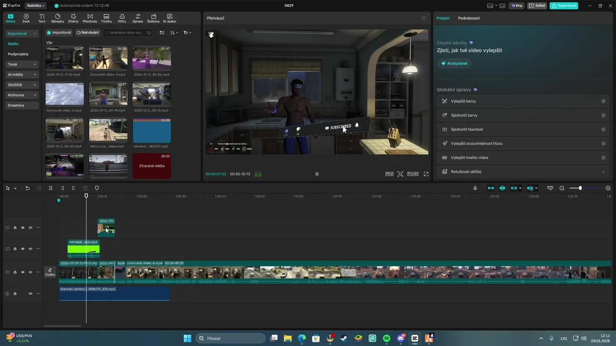616x346 pixels.
Task: Click the Pro upgrade button
Action: coord(517,6)
